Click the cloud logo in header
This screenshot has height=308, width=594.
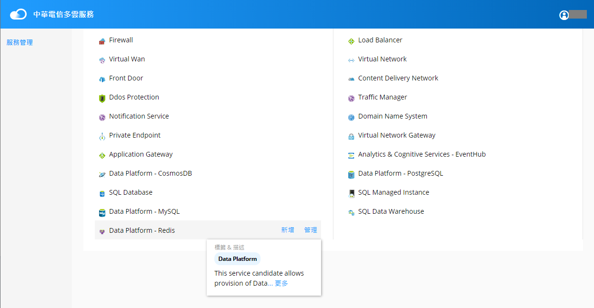18,14
